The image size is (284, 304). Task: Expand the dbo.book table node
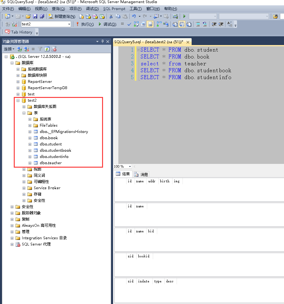pyautogui.click(x=30, y=138)
